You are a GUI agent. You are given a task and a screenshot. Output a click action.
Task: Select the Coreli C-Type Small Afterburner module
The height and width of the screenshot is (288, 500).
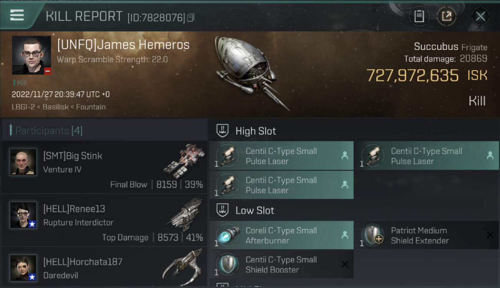281,235
